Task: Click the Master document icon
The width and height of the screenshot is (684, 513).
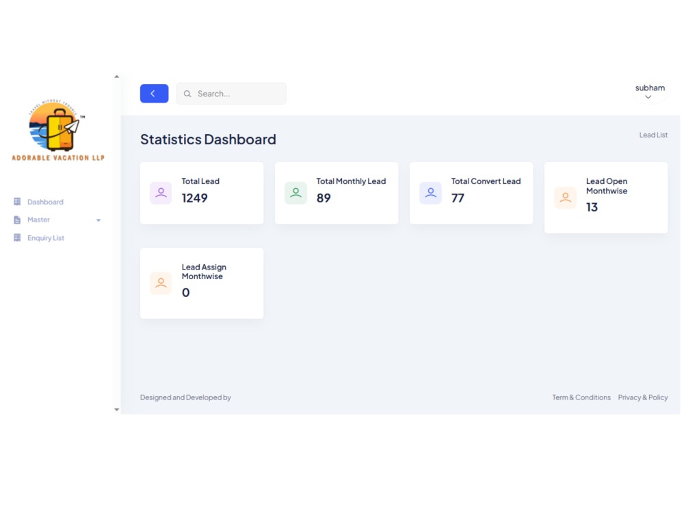Action: click(17, 220)
